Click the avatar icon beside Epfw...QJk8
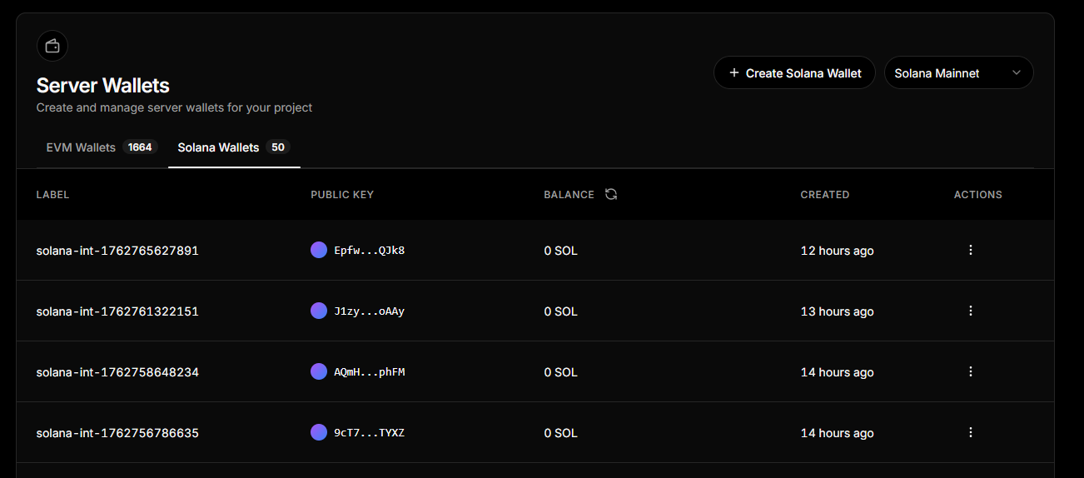Viewport: 1084px width, 478px height. click(319, 250)
